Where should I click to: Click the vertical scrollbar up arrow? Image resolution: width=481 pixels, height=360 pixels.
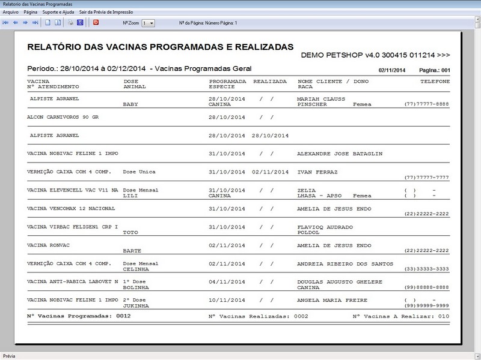477,20
